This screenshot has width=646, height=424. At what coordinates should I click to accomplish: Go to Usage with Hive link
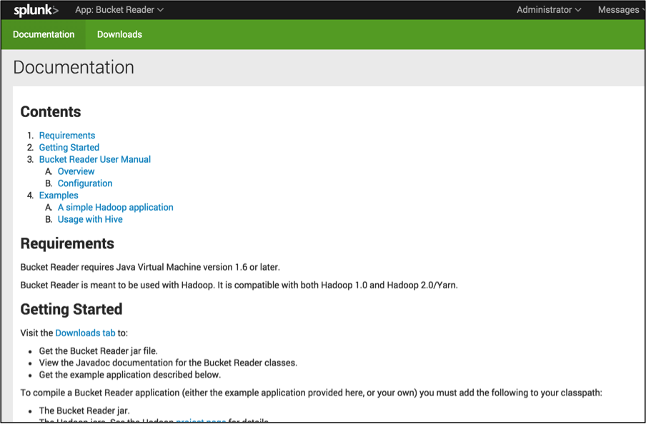(x=90, y=219)
